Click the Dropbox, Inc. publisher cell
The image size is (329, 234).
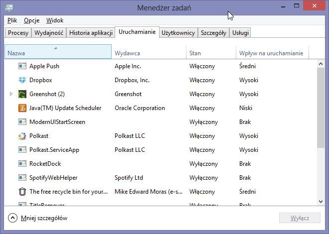pyautogui.click(x=132, y=80)
